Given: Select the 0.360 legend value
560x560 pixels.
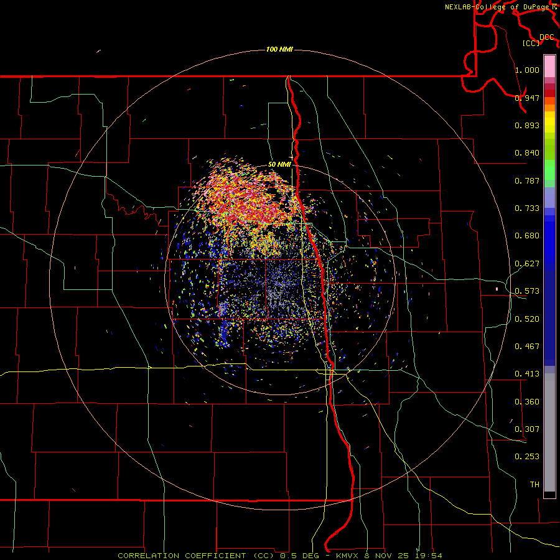Looking at the screenshot, I should pyautogui.click(x=527, y=401).
